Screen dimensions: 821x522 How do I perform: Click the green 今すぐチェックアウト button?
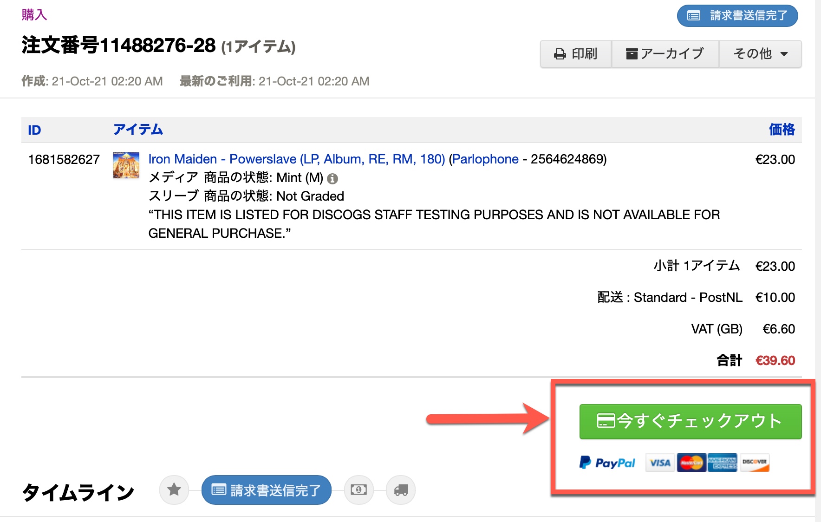pyautogui.click(x=691, y=421)
